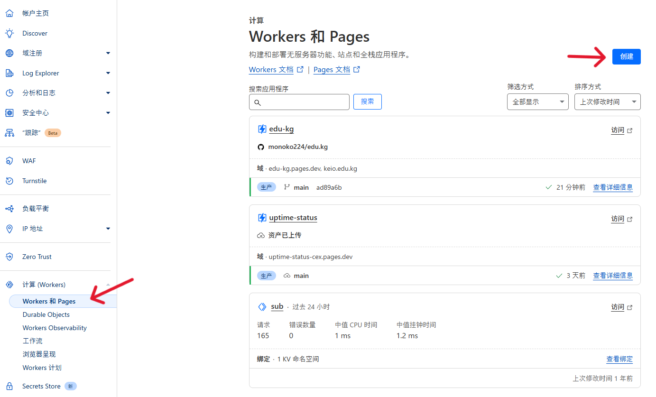
Task: Click the uptime-status-cex.pages.dev domain text
Action: coord(311,257)
